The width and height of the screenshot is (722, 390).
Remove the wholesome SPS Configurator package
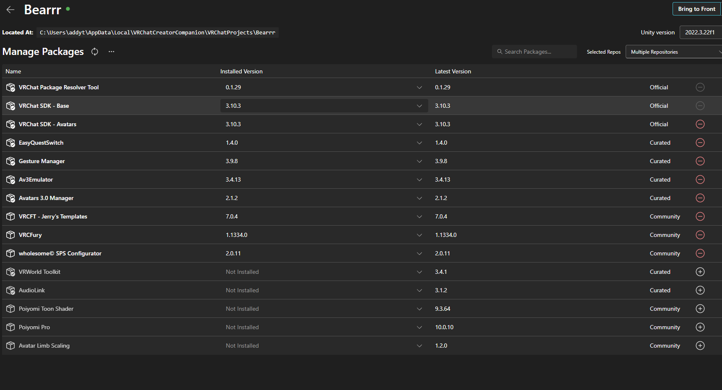(700, 253)
